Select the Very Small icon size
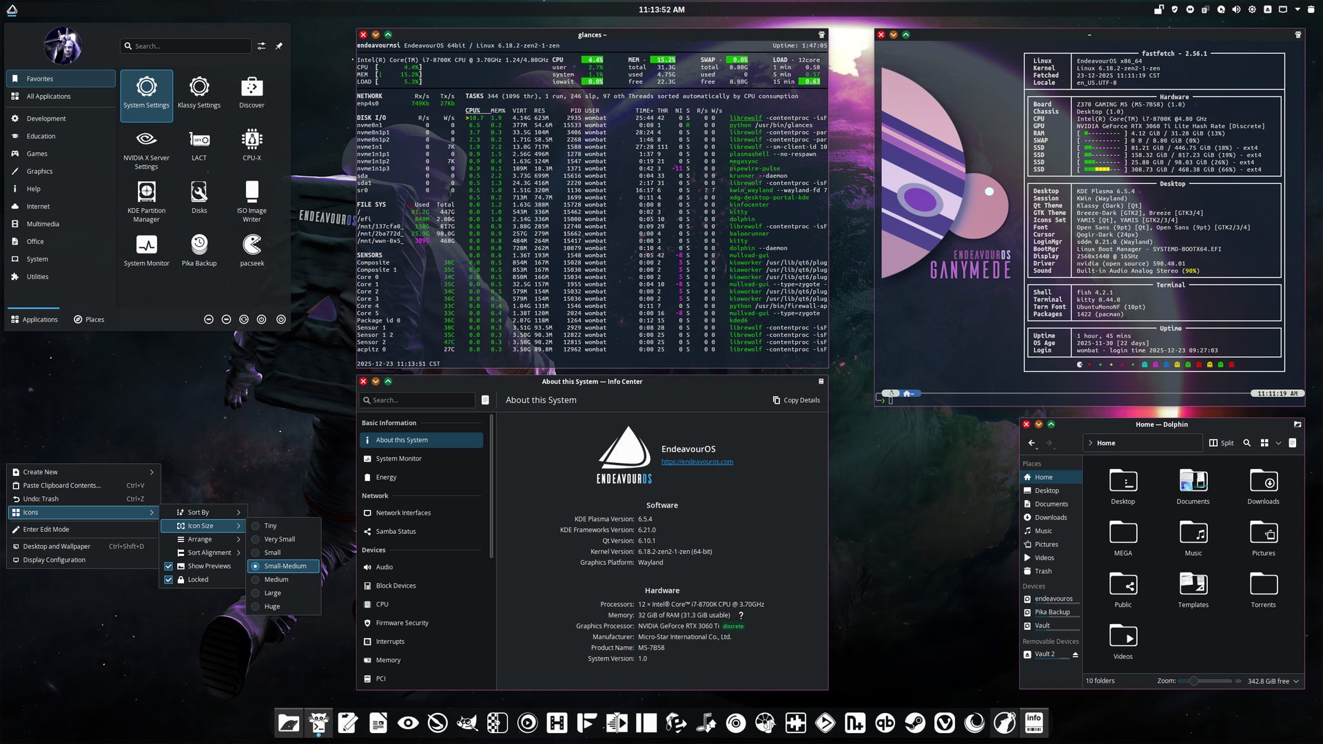The height and width of the screenshot is (744, 1323). 283,539
